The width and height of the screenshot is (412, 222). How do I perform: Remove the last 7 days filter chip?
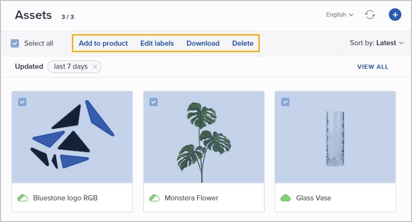tap(95, 67)
